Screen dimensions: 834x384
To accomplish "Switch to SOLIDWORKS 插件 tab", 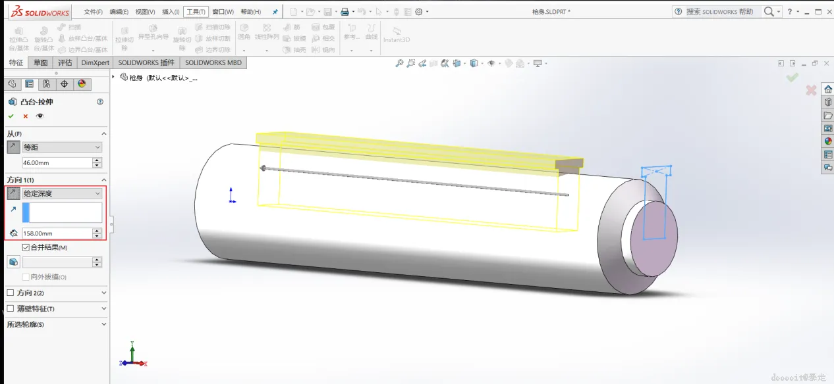I will (146, 62).
